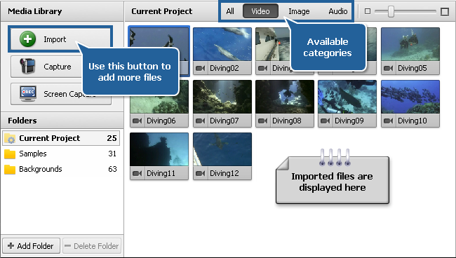
Task: Click the camera icon beside Diving02
Action: point(200,68)
